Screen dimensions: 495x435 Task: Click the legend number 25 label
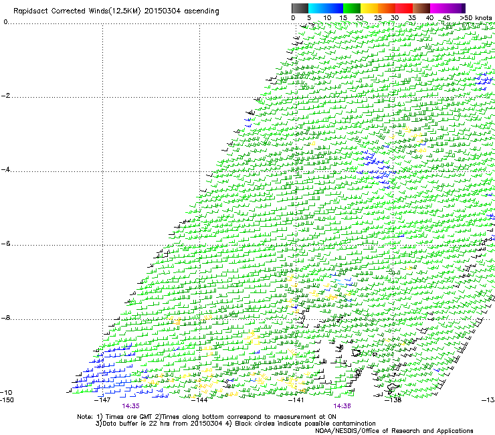pyautogui.click(x=378, y=18)
